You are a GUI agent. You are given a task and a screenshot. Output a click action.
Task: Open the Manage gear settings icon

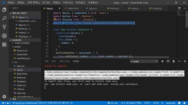[4, 97]
